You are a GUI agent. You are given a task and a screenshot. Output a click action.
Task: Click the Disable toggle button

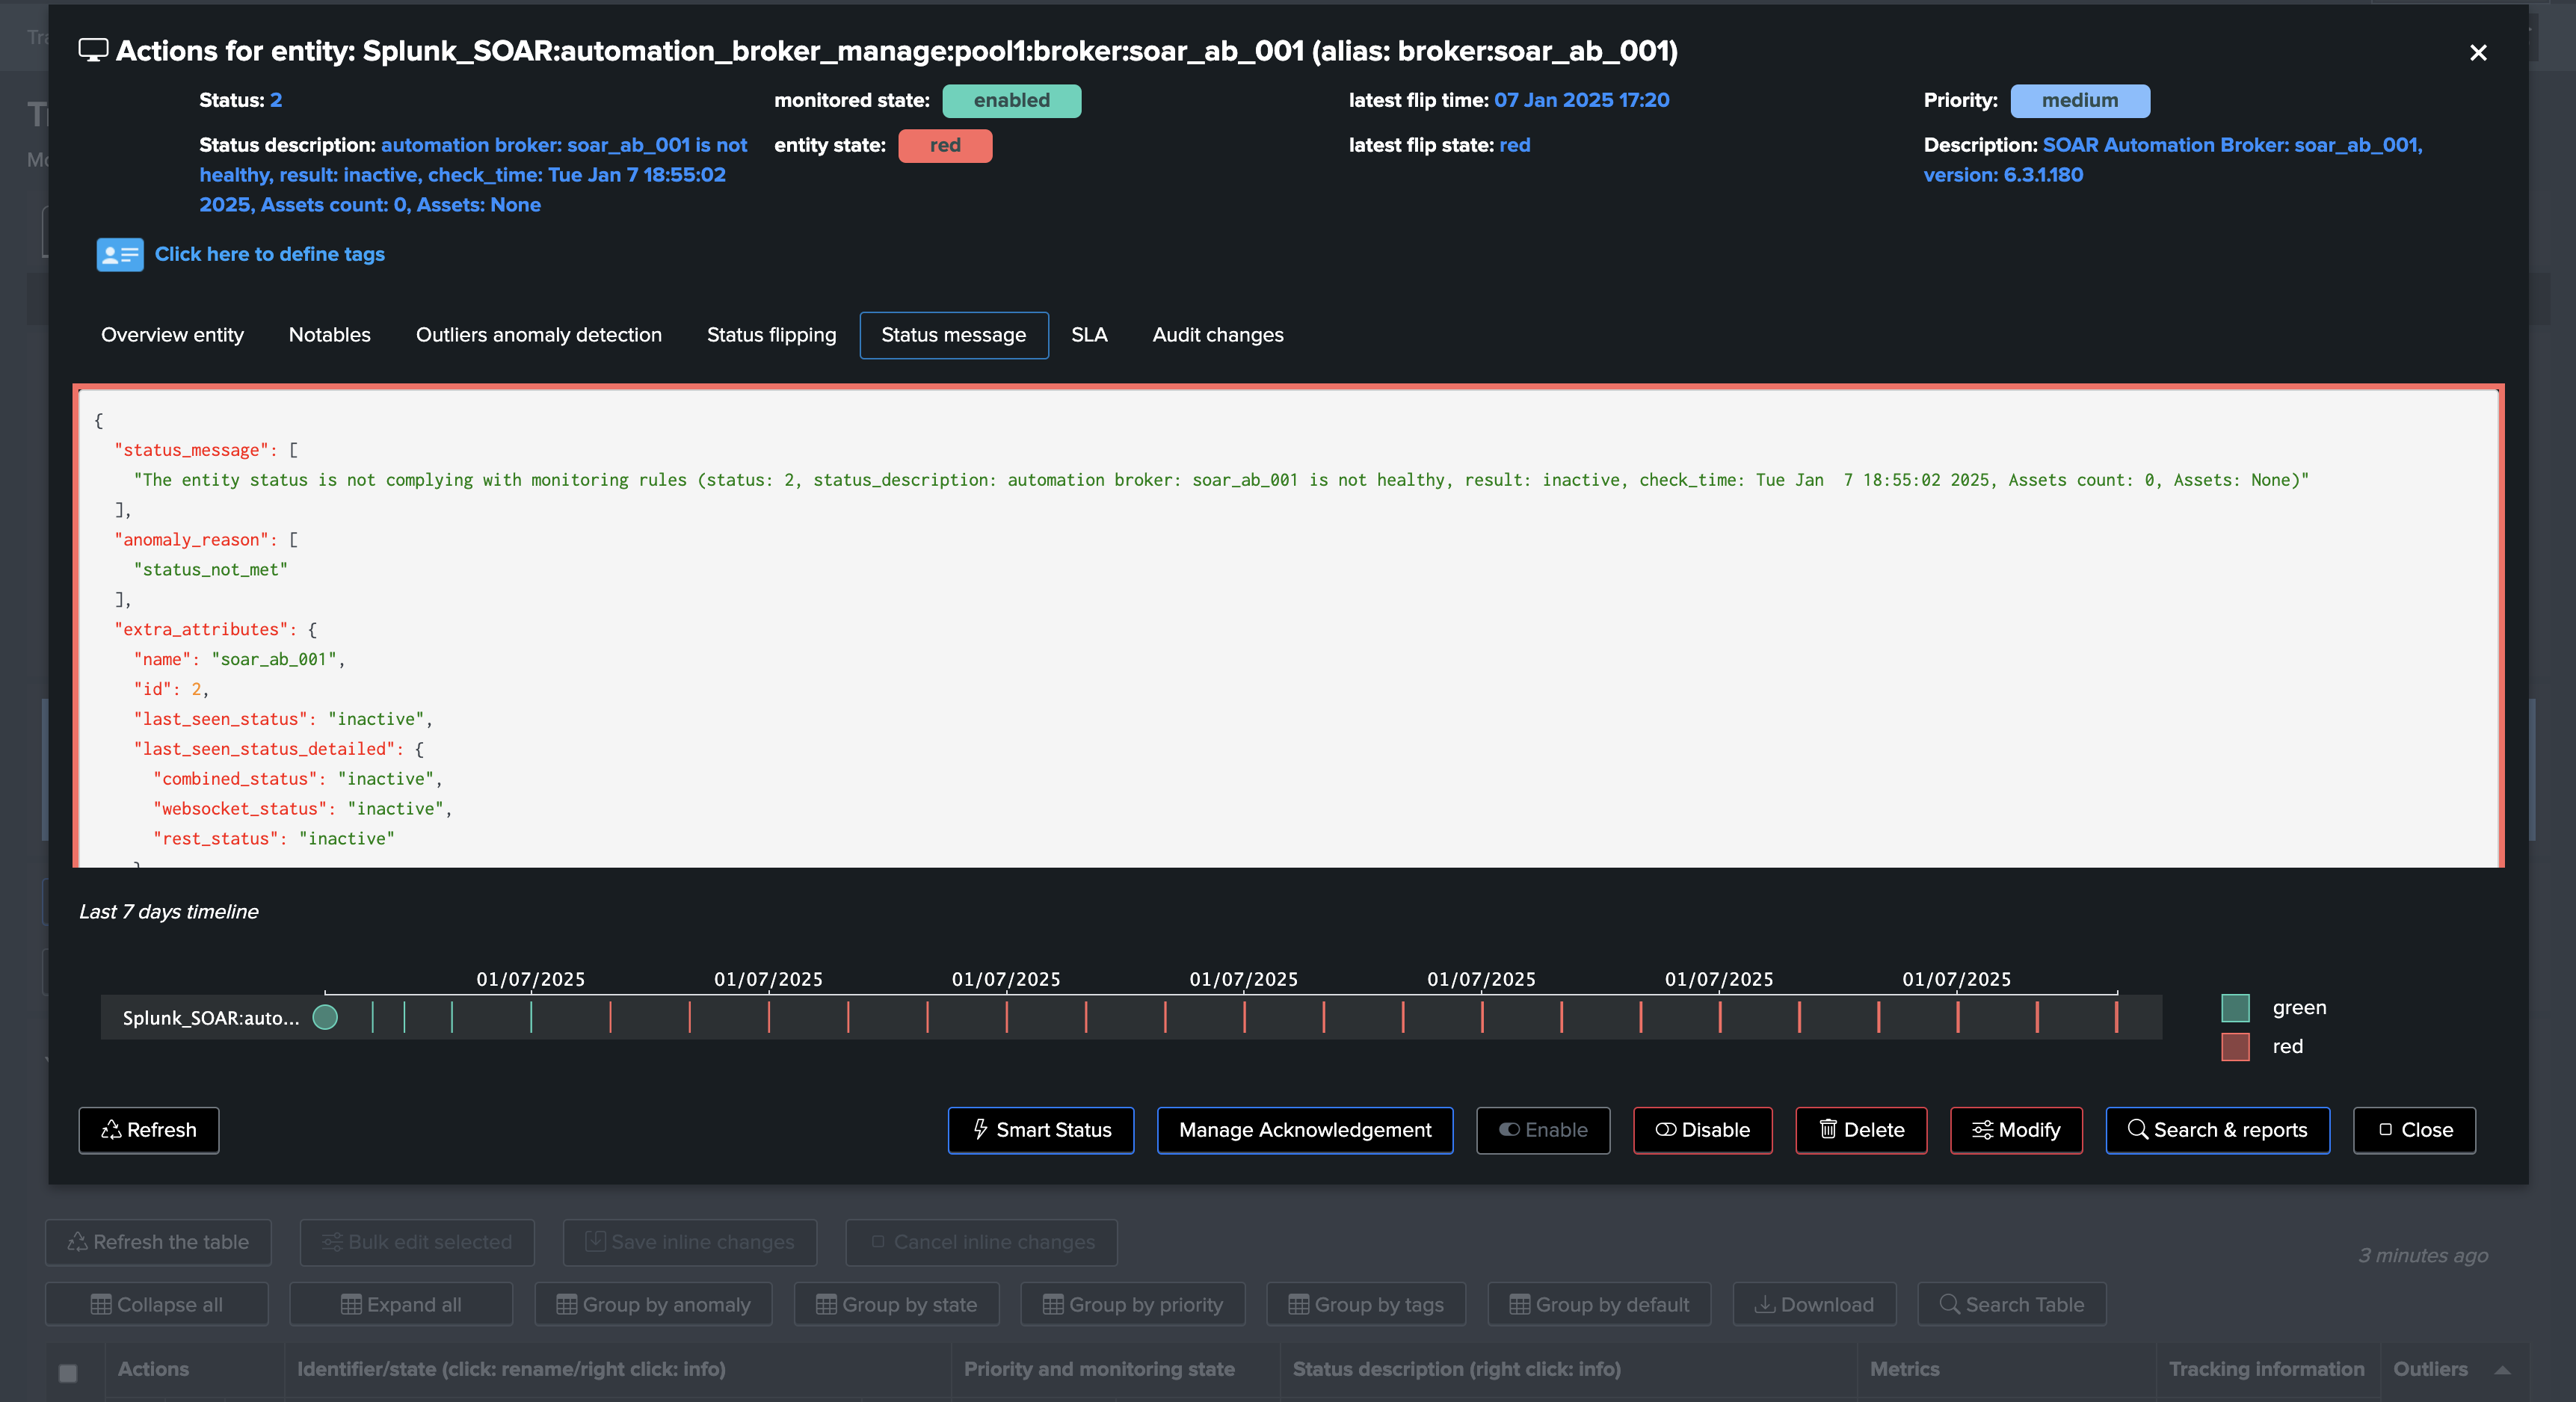point(1703,1130)
